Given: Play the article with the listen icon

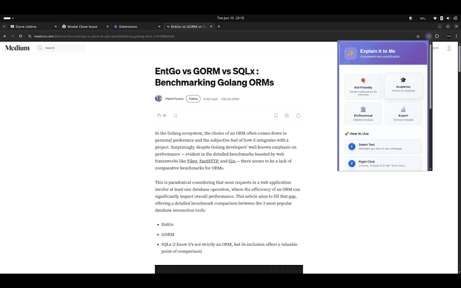Looking at the screenshot, I should 286,116.
